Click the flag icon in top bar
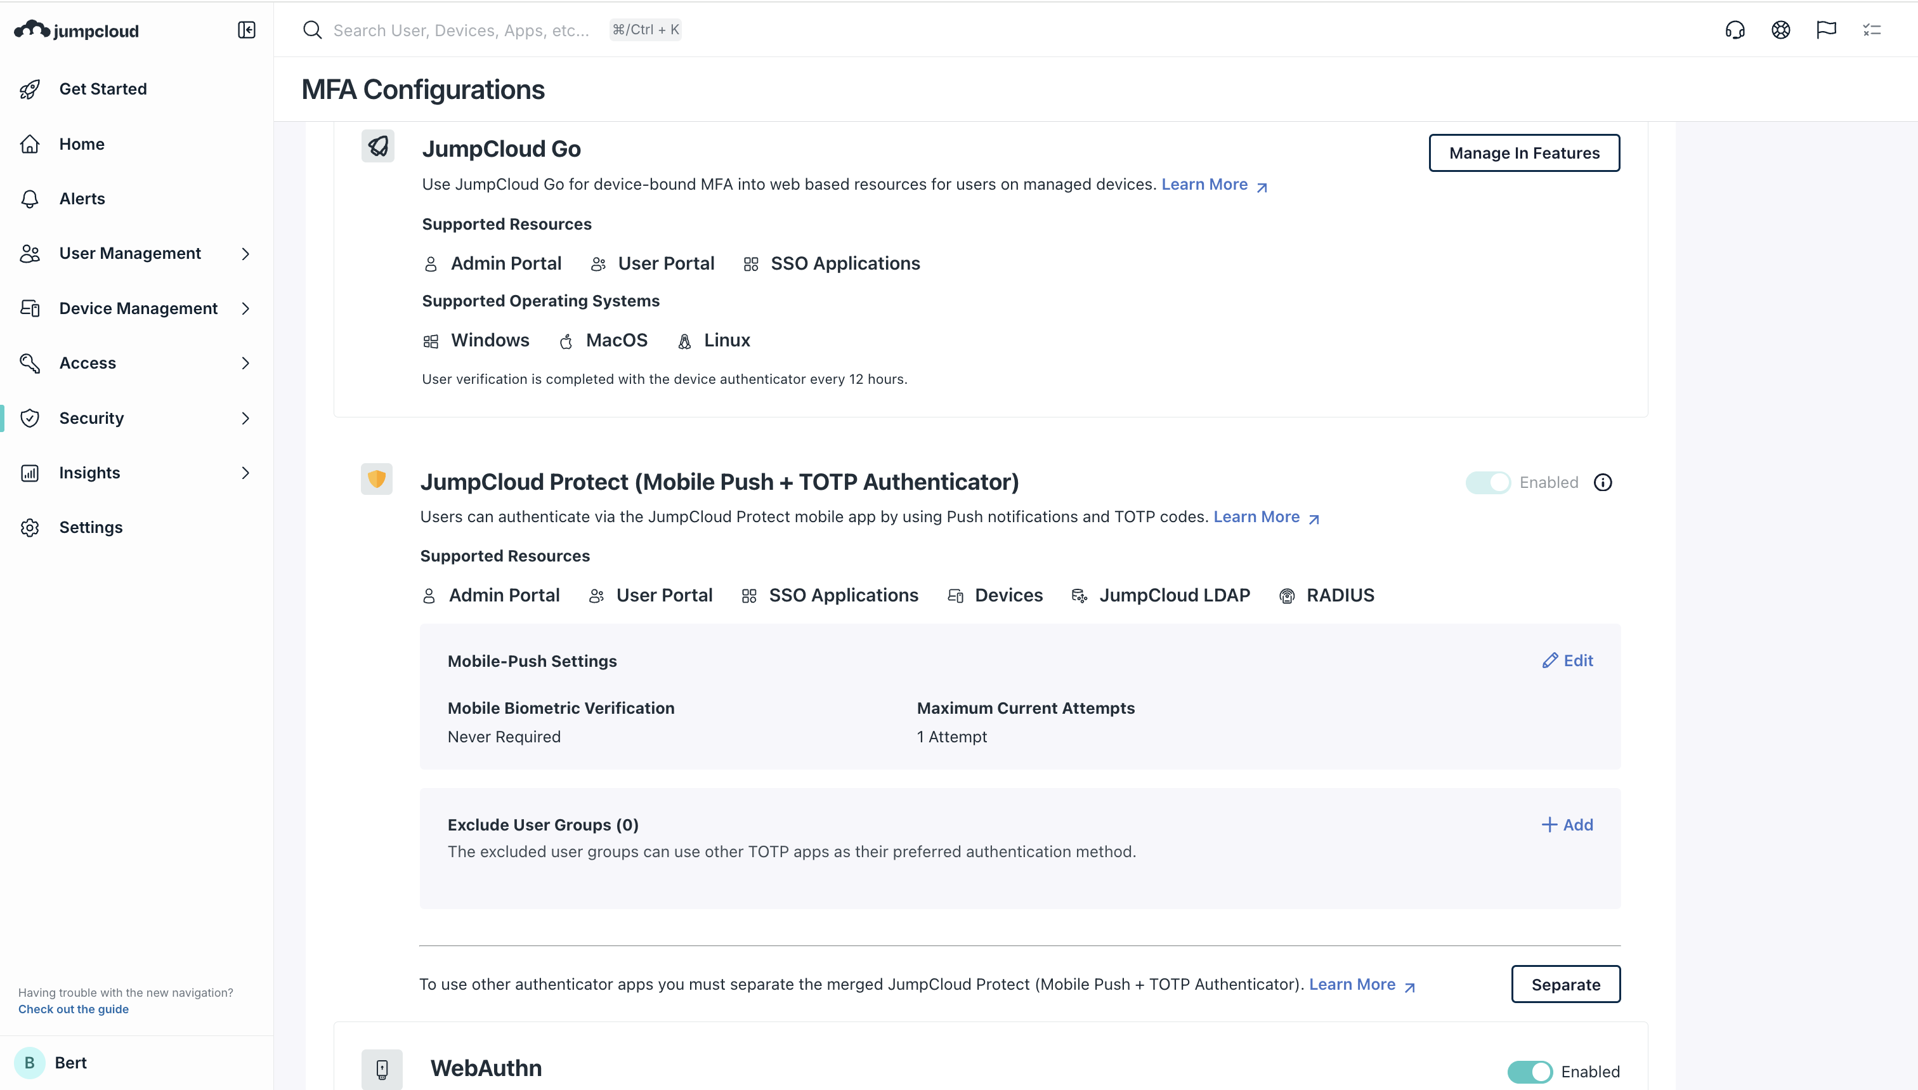 click(1826, 30)
